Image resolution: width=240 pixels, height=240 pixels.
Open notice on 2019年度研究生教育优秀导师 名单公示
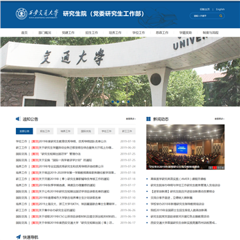[69, 141]
